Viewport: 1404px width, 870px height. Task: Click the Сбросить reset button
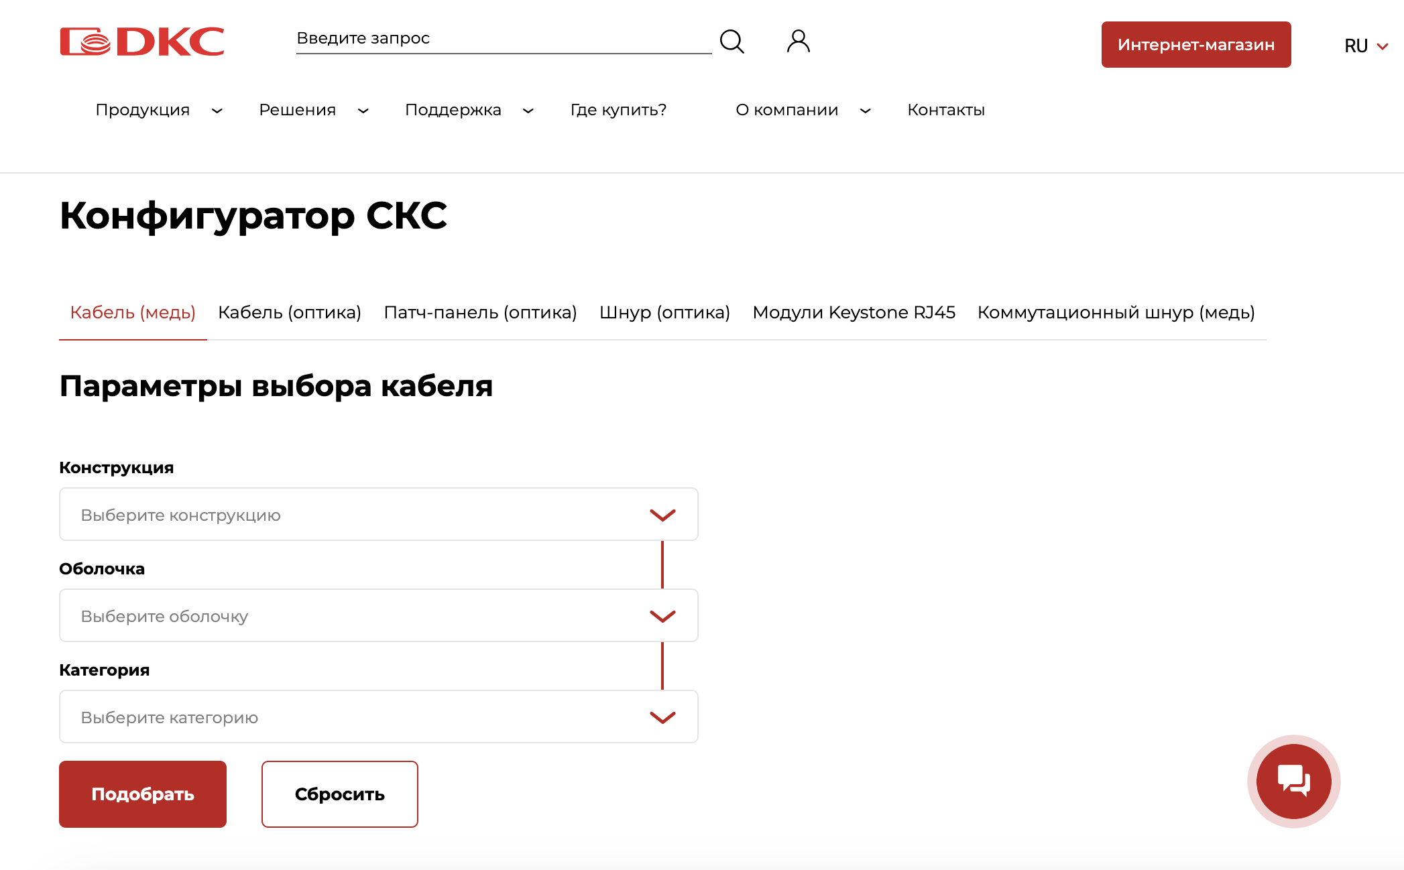click(x=340, y=794)
